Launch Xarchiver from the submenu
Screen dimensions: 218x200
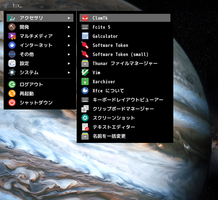(x=125, y=81)
